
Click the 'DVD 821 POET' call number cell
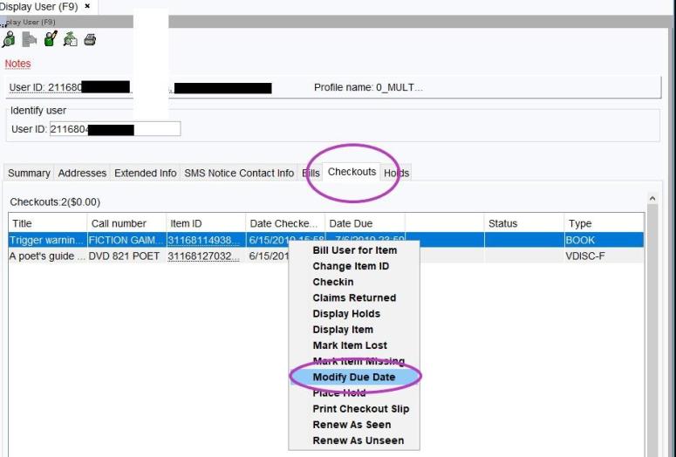pyautogui.click(x=126, y=256)
